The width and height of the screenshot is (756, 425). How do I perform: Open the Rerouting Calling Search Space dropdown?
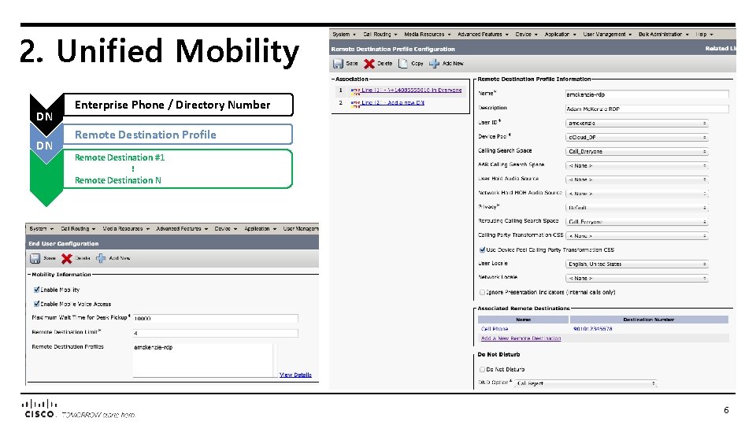pyautogui.click(x=636, y=222)
